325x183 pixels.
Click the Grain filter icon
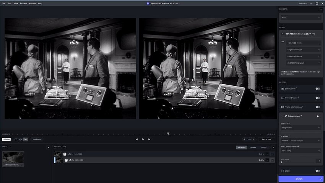tap(283, 171)
